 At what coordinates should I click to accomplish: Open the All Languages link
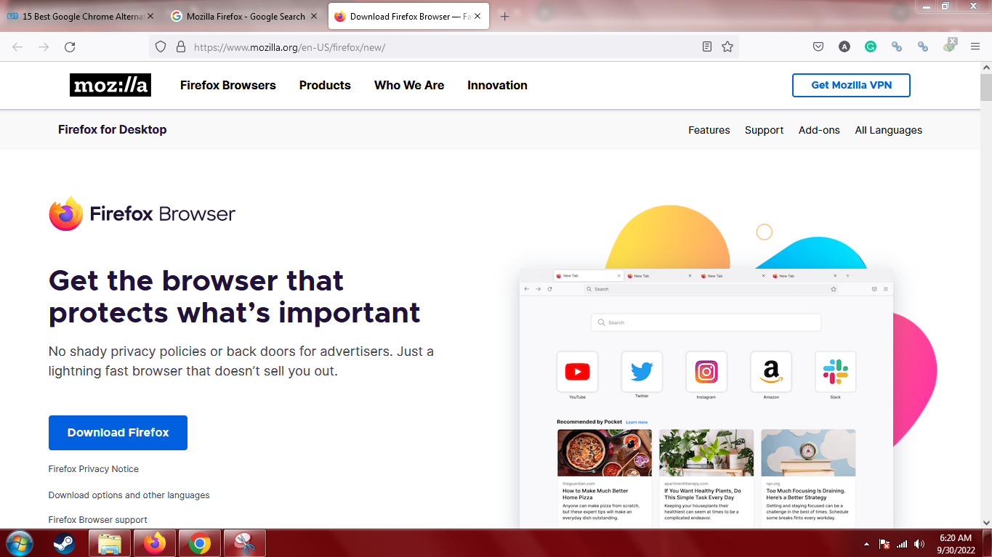(x=888, y=130)
